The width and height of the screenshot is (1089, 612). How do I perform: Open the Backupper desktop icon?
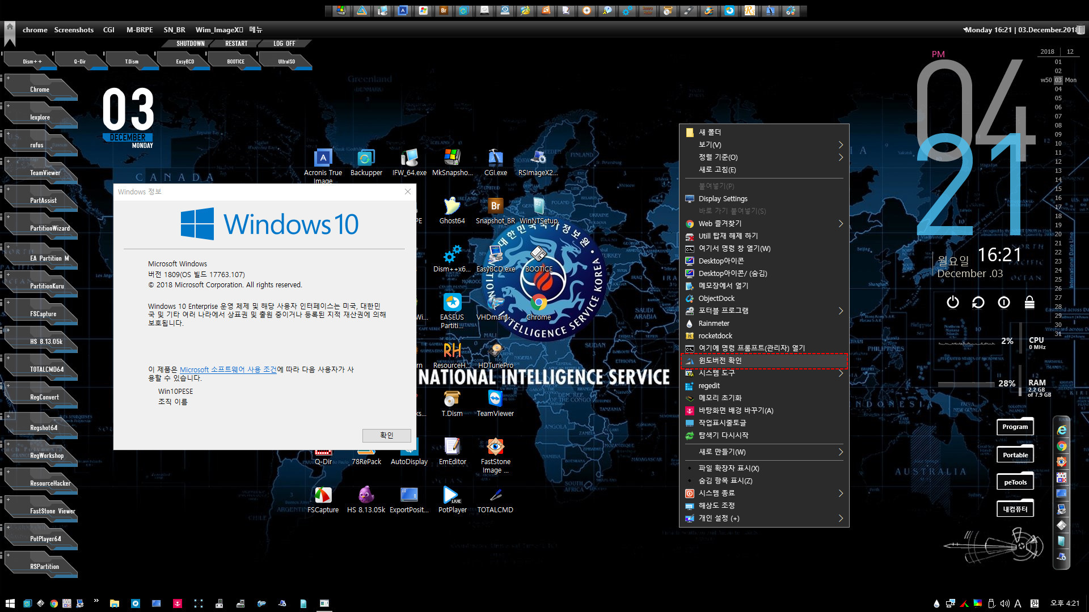tap(366, 163)
